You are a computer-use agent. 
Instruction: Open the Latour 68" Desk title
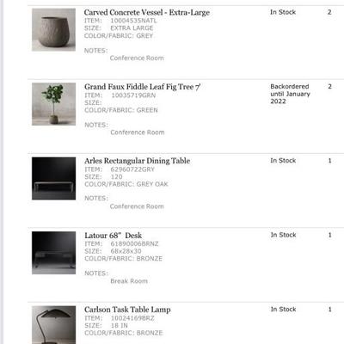[113, 236]
